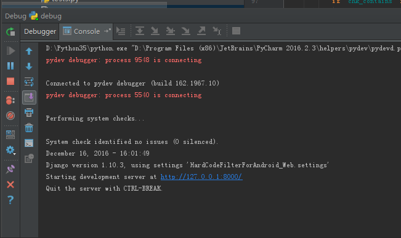The width and height of the screenshot is (401, 238).
Task: Switch to the Debugger tab
Action: pyautogui.click(x=40, y=31)
